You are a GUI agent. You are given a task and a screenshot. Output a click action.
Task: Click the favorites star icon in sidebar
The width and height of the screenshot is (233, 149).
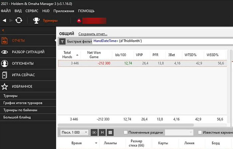pos(5,86)
